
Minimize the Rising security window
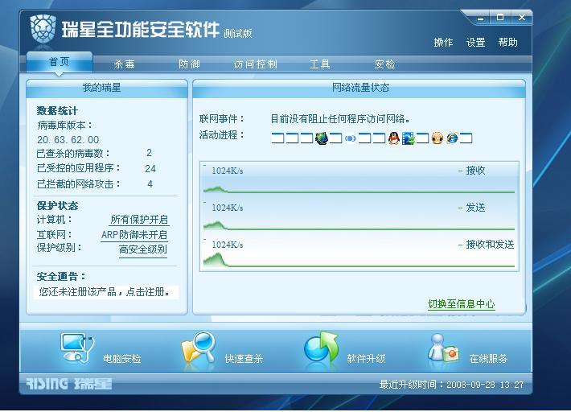pyautogui.click(x=481, y=18)
